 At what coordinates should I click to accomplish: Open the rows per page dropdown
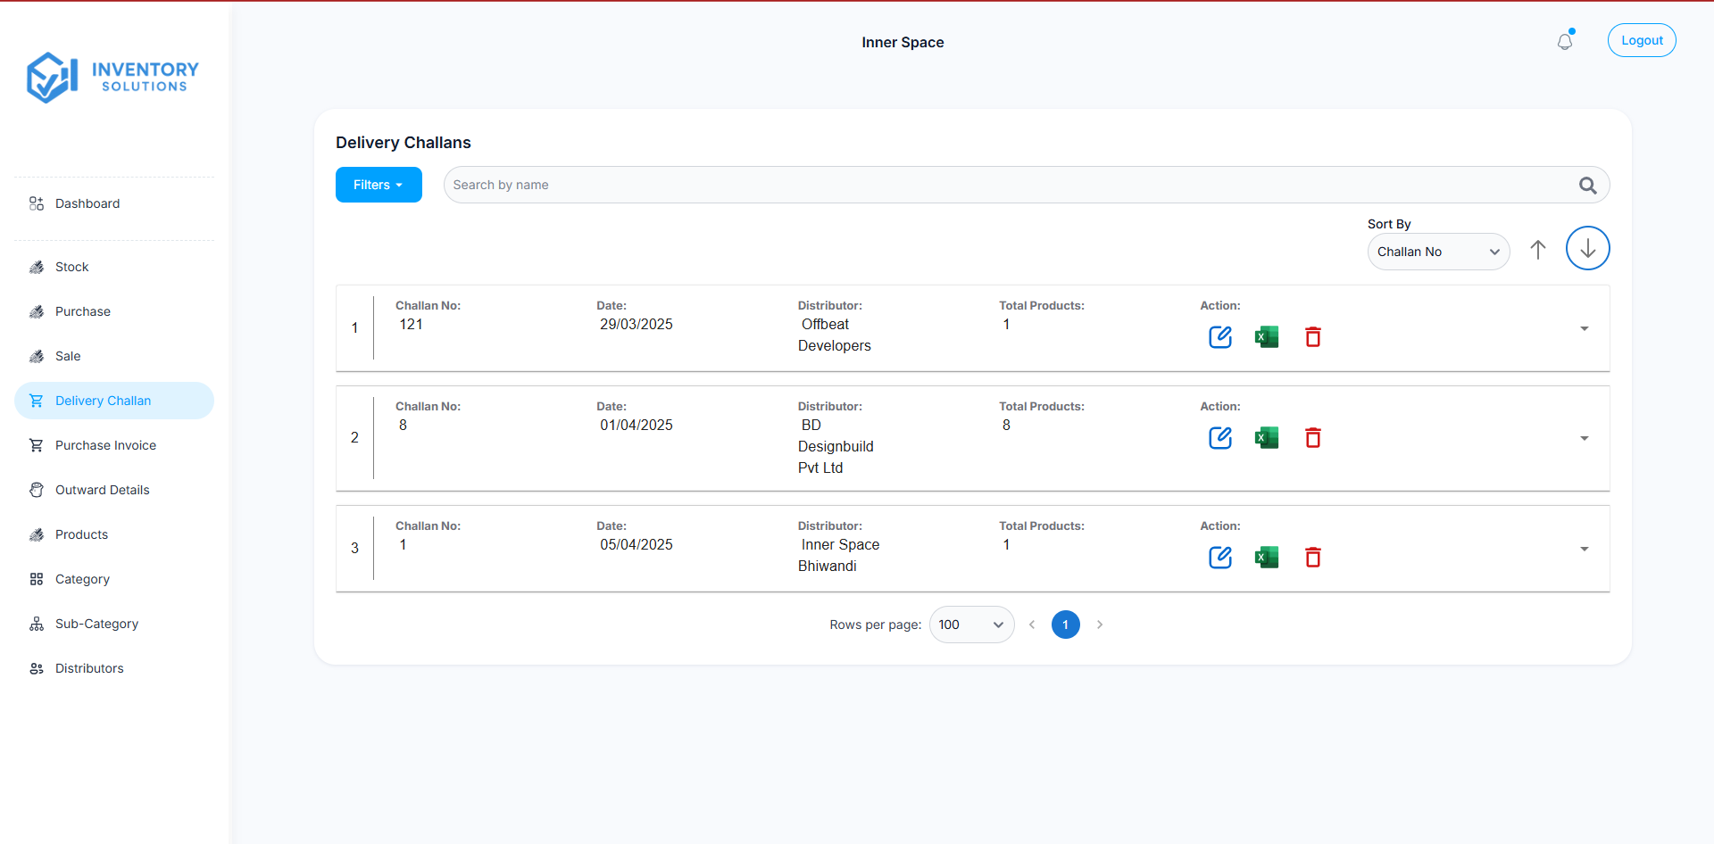click(971, 625)
